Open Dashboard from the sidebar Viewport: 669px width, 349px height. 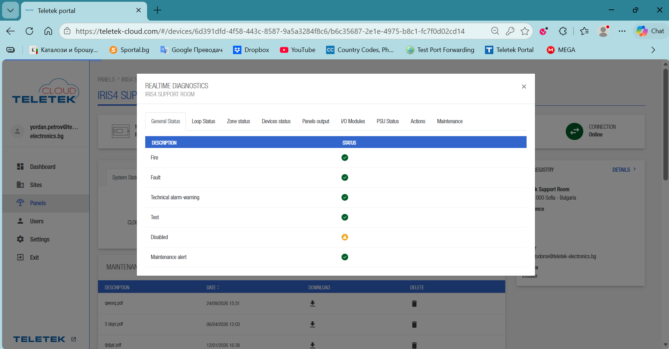click(x=45, y=167)
